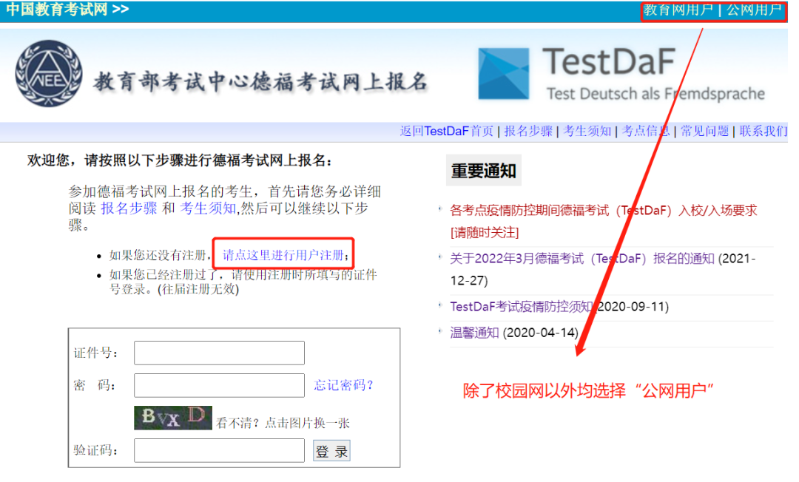Open 报名步骤 in navigation bar

click(x=528, y=132)
